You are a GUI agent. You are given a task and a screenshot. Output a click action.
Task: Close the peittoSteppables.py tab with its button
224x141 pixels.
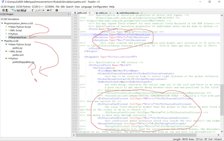click(141, 13)
